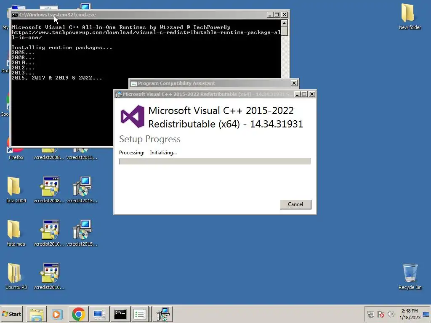The width and height of the screenshot is (431, 323).
Task: Maximize the cmd.exe window
Action: [277, 15]
